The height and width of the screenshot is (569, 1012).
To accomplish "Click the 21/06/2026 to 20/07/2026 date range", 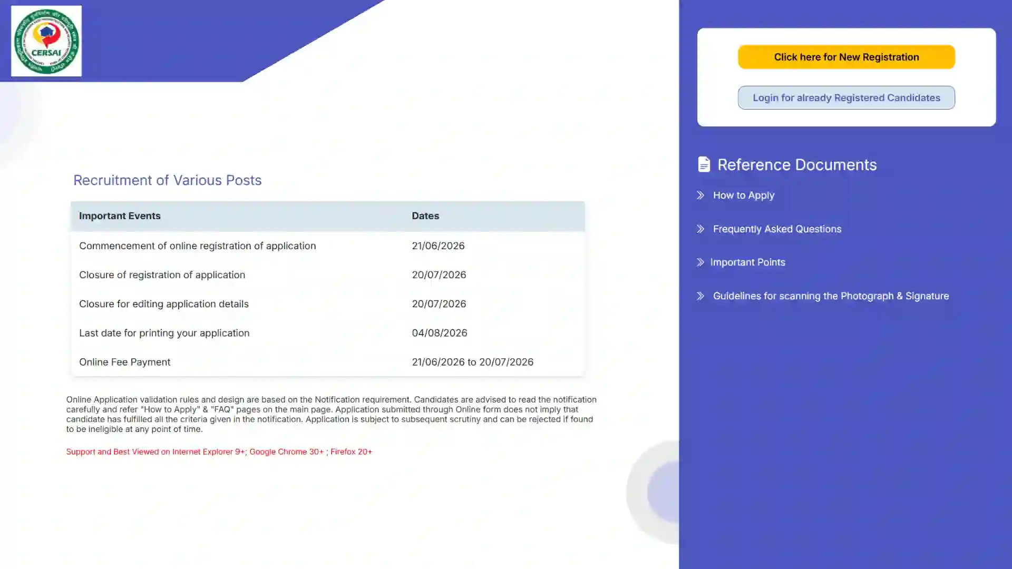I will click(x=472, y=362).
